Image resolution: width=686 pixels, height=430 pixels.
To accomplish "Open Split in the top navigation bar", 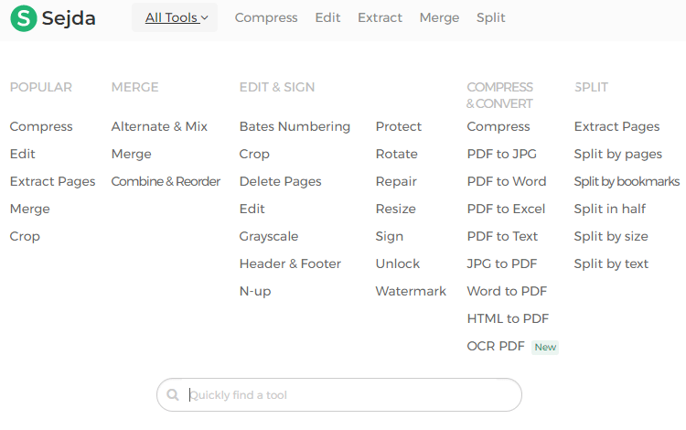I will coord(491,18).
